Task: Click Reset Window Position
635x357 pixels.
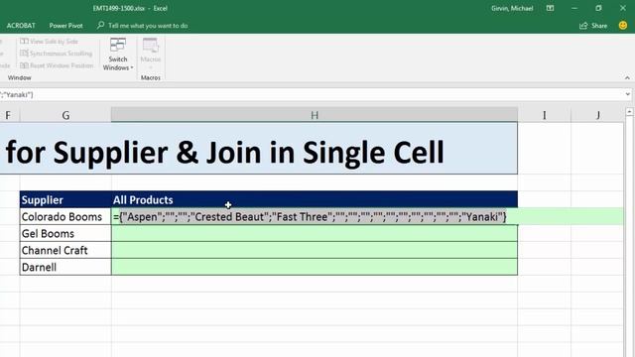Action: click(x=57, y=65)
